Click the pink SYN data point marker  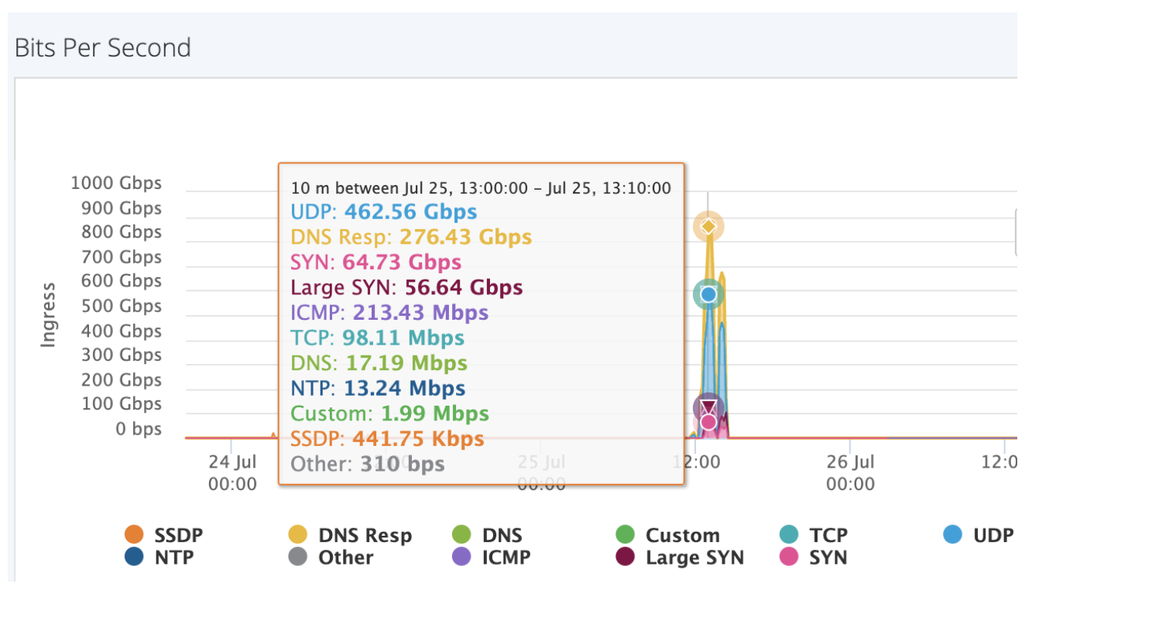(x=708, y=422)
